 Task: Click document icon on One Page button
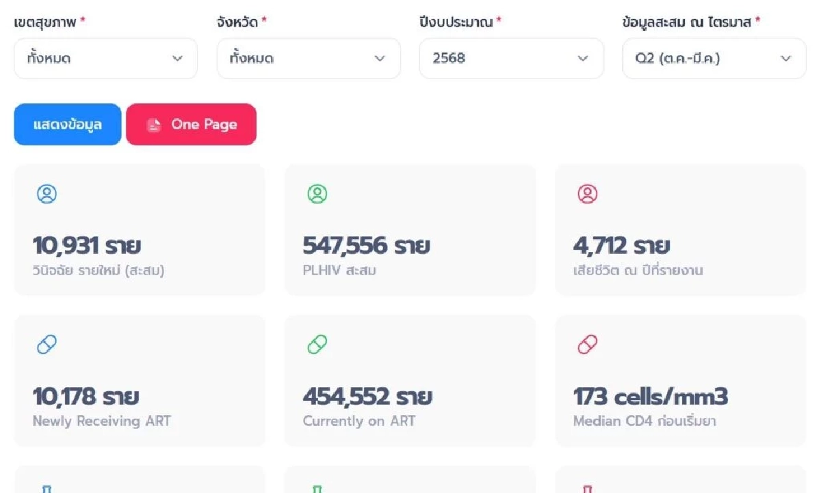click(x=154, y=125)
